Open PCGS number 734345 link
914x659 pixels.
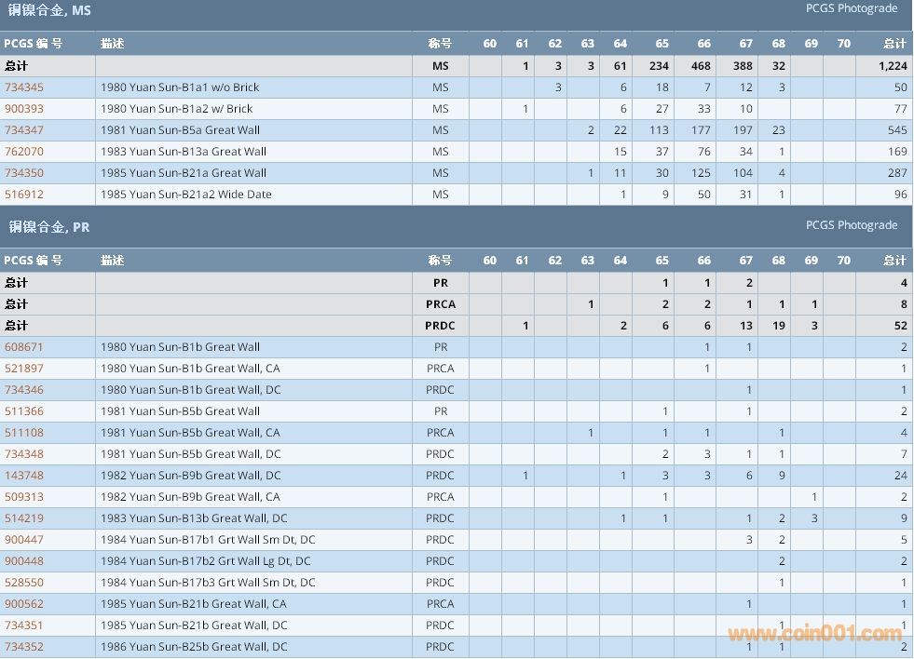[24, 87]
